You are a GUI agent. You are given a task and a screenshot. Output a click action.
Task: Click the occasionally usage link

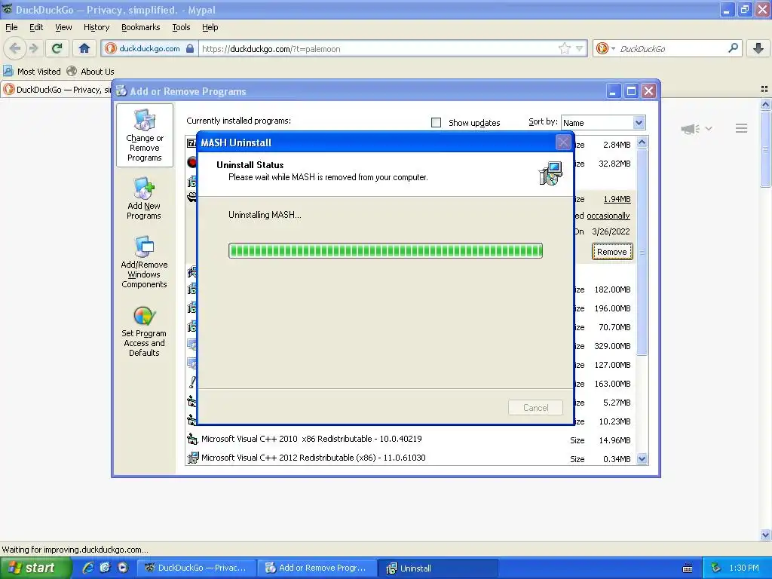point(608,216)
